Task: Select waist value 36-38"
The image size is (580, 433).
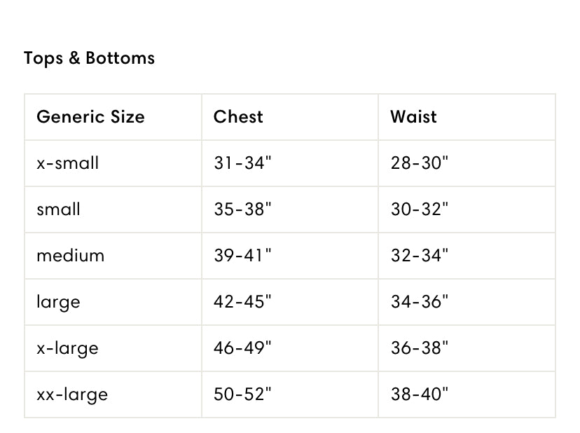Action: 420,348
